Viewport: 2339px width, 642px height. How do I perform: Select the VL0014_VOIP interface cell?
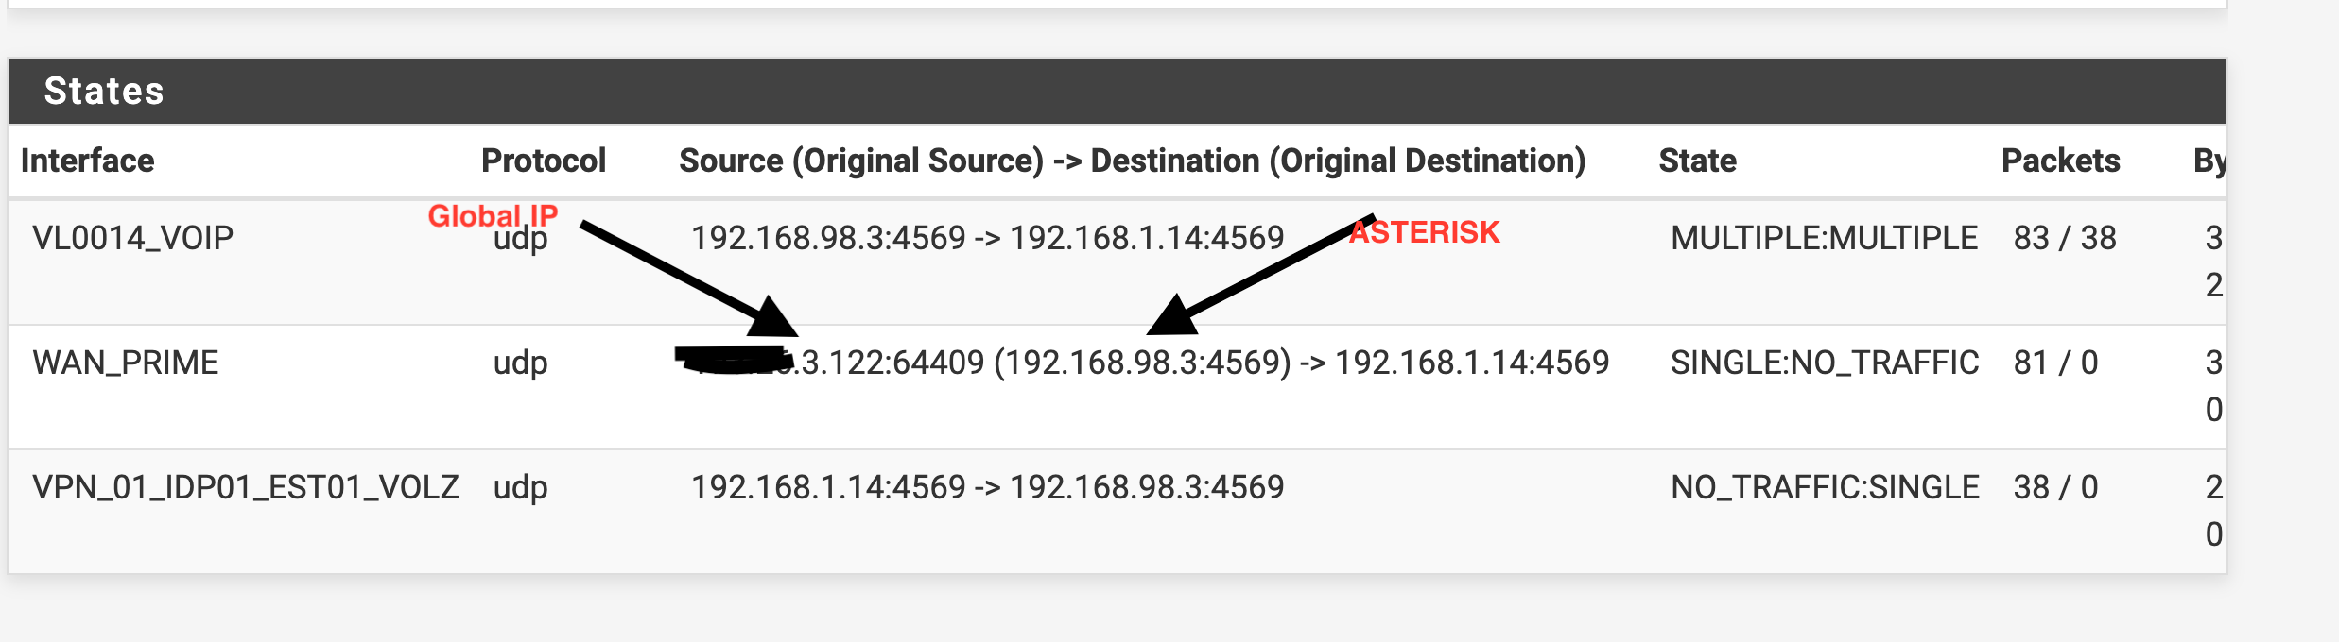click(x=132, y=238)
